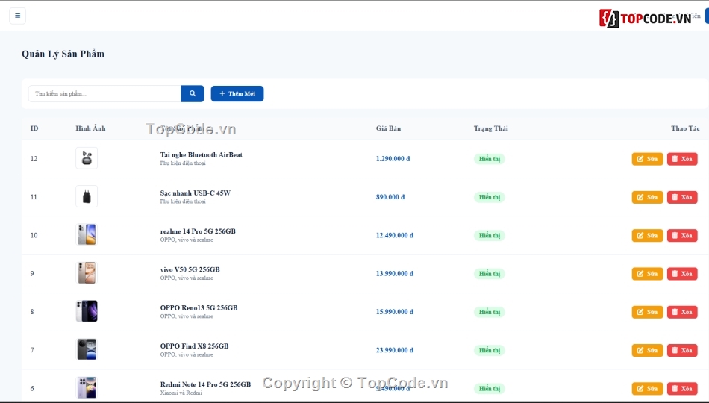Delete the Redmi Note 14 Pro 5G row
Image resolution: width=709 pixels, height=403 pixels.
[x=682, y=389]
